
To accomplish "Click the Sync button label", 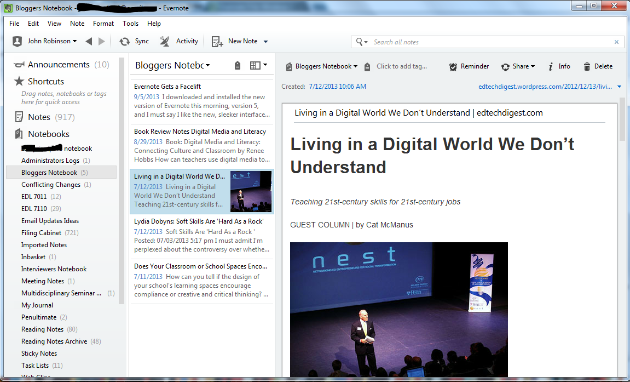I will [x=142, y=41].
